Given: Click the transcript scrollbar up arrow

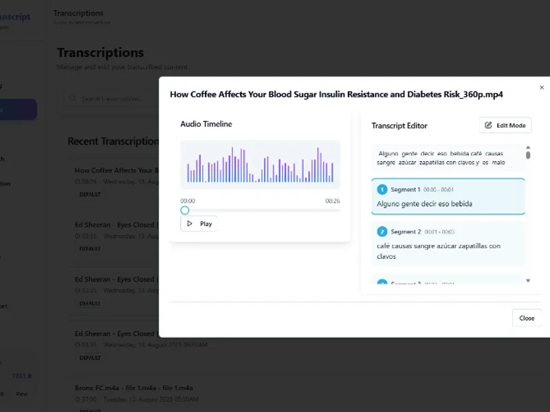Looking at the screenshot, I should tap(528, 147).
